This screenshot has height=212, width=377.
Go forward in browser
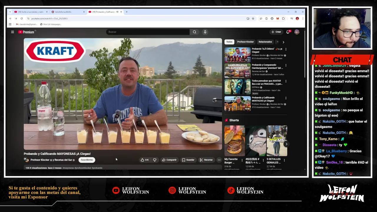click(x=16, y=19)
